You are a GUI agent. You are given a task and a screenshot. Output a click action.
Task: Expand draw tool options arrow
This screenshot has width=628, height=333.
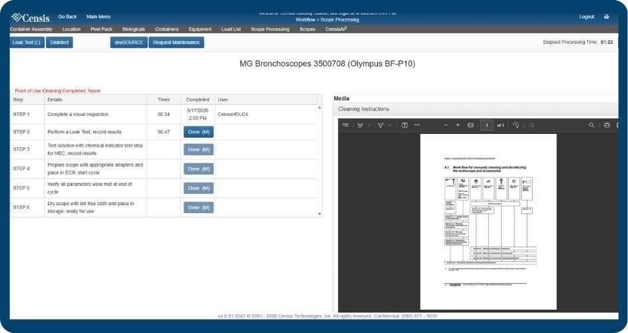pyautogui.click(x=389, y=125)
